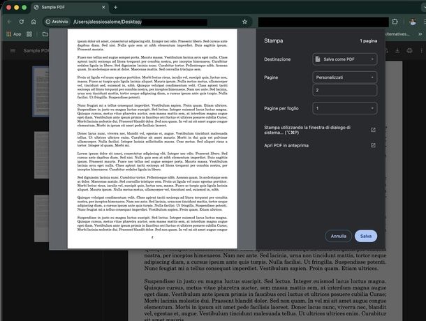Click the custom page range input field
This screenshot has width=426, height=321.
point(345,90)
